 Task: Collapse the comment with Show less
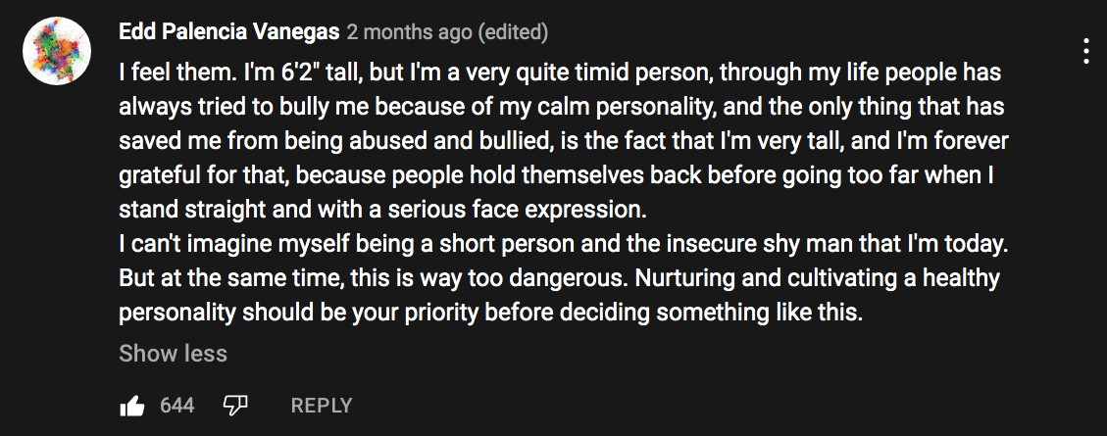tap(173, 354)
